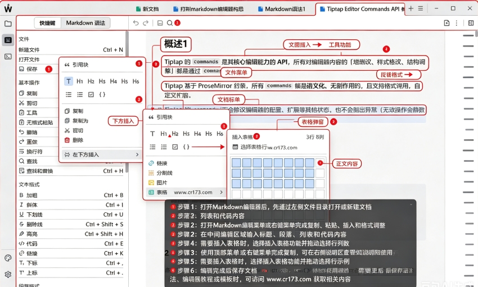Select the task list checkbox icon in the block menu

pyautogui.click(x=91, y=95)
